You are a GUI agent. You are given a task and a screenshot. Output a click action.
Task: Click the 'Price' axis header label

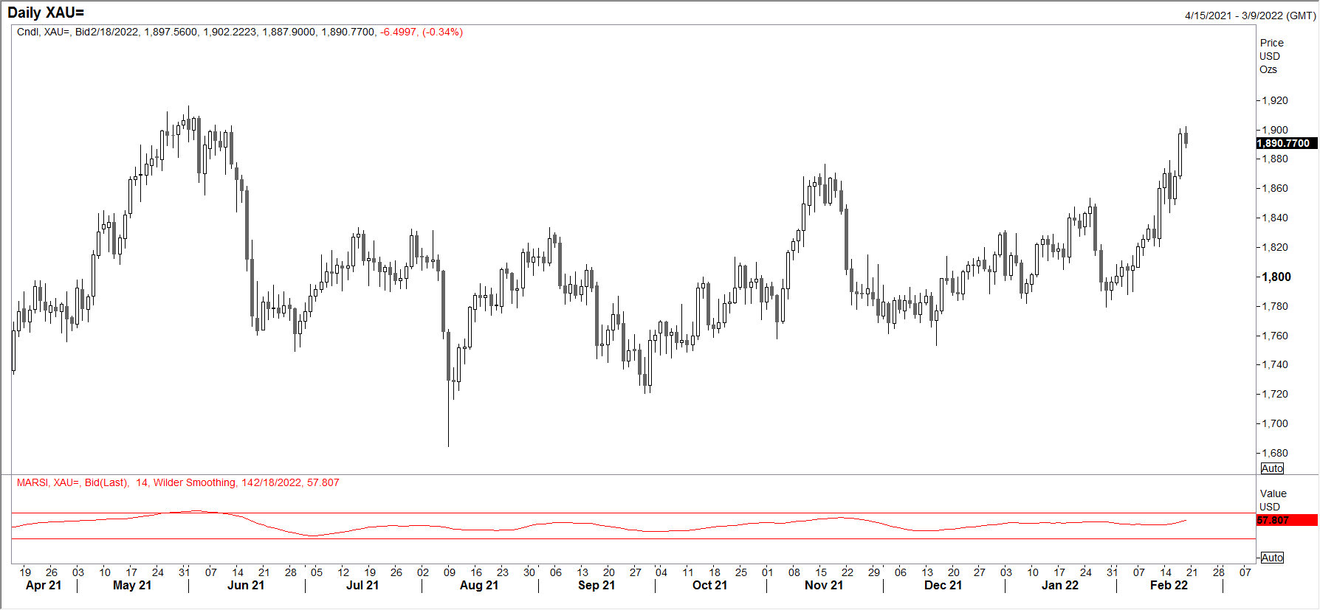(x=1271, y=43)
